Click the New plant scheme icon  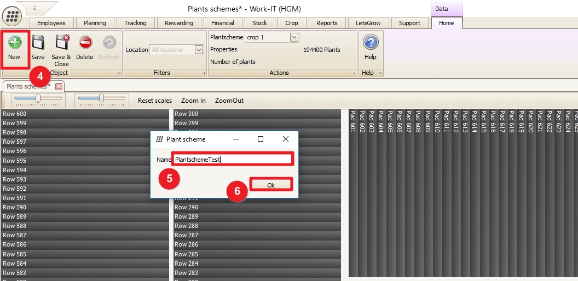pos(15,42)
